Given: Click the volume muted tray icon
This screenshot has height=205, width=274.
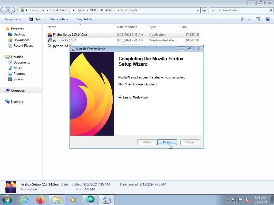Looking at the screenshot, I should coord(247,200).
